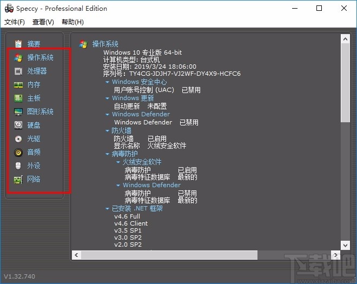Select the Windows 10 专业版 64-bit line
This screenshot has width=357, height=284.
pyautogui.click(x=142, y=52)
